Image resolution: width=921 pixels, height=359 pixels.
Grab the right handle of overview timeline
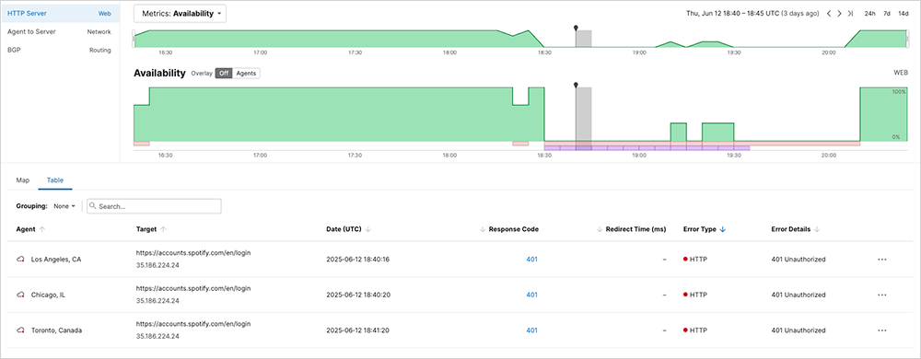coord(908,39)
